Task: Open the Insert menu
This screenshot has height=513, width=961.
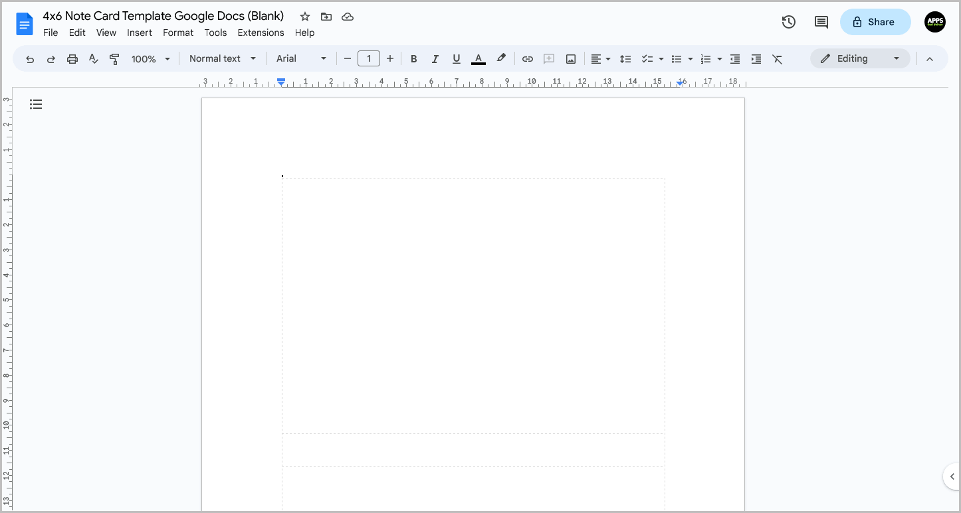Action: [140, 33]
